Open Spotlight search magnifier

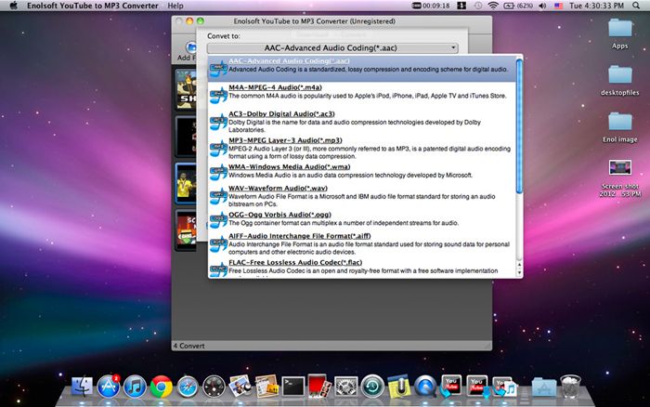click(636, 6)
